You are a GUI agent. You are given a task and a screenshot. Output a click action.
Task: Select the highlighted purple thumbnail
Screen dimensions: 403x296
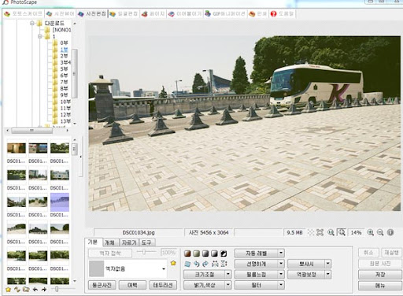pyautogui.click(x=60, y=202)
